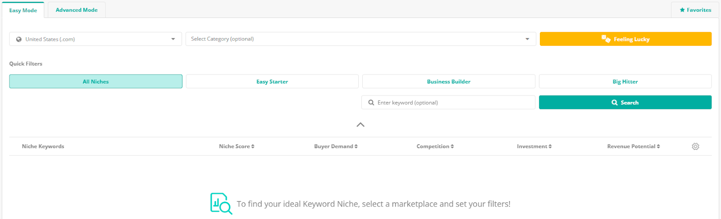Select the All Niches quick filter

coord(96,82)
